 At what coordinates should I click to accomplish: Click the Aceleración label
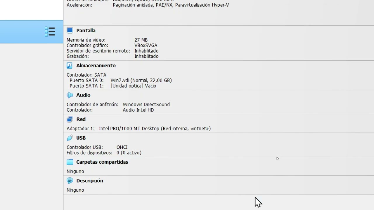point(79,5)
